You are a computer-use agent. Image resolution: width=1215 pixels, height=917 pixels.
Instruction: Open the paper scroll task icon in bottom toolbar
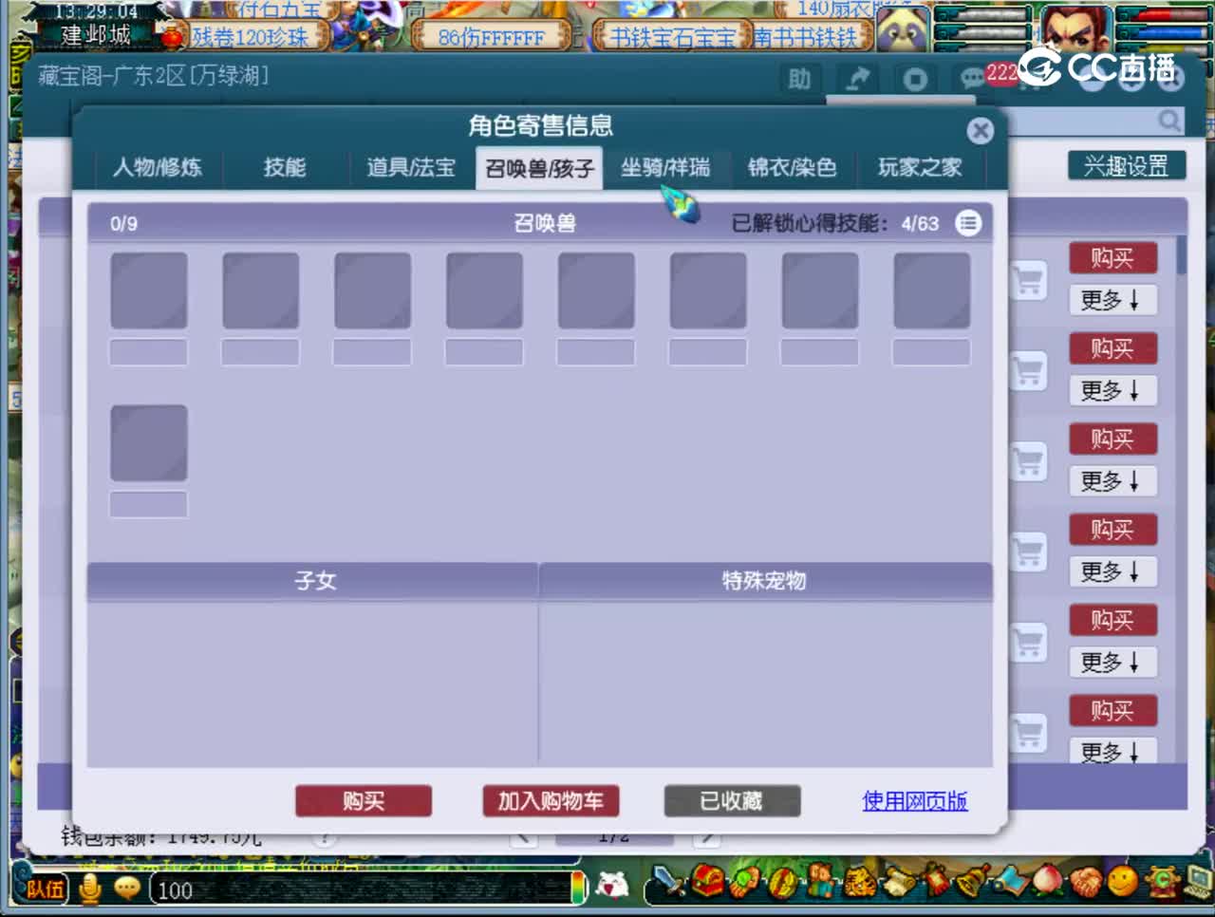tap(899, 882)
